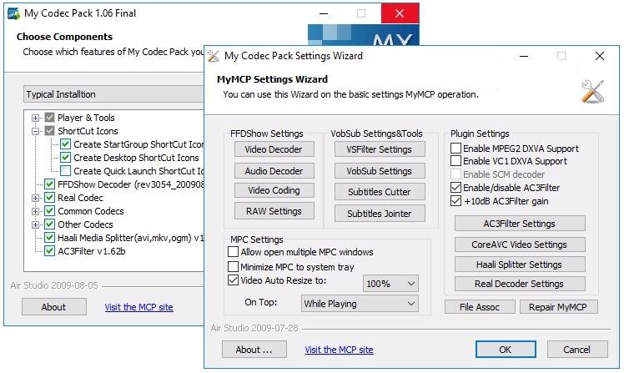Open the On Top While Playing dropdown
Image resolution: width=624 pixels, height=373 pixels.
pyautogui.click(x=359, y=305)
